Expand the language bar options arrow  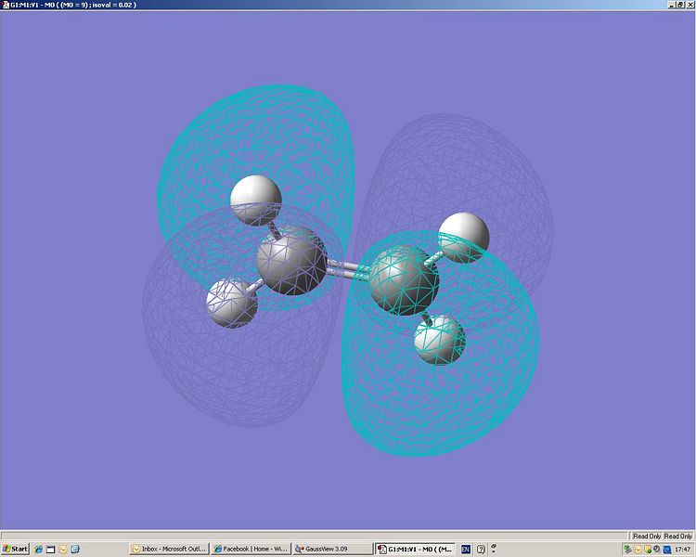pyautogui.click(x=493, y=549)
